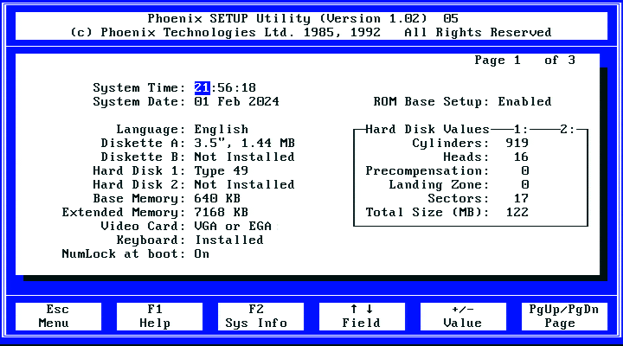The image size is (623, 346).
Task: Click the Phoenix Technologies copyright line
Action: point(311,33)
